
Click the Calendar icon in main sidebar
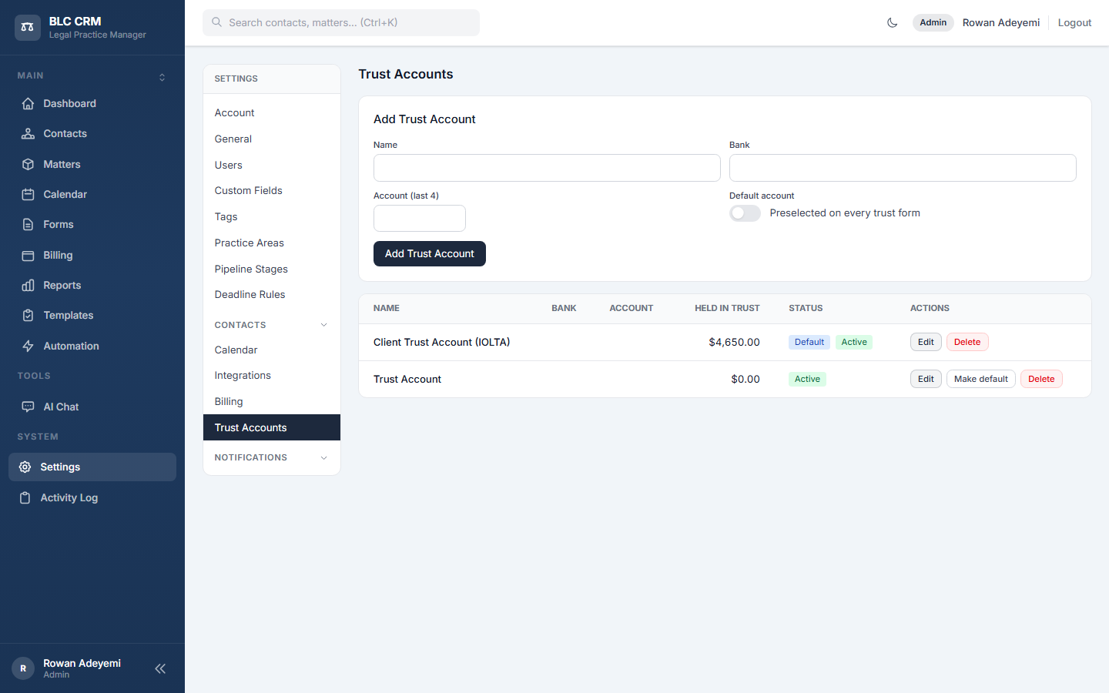[28, 195]
